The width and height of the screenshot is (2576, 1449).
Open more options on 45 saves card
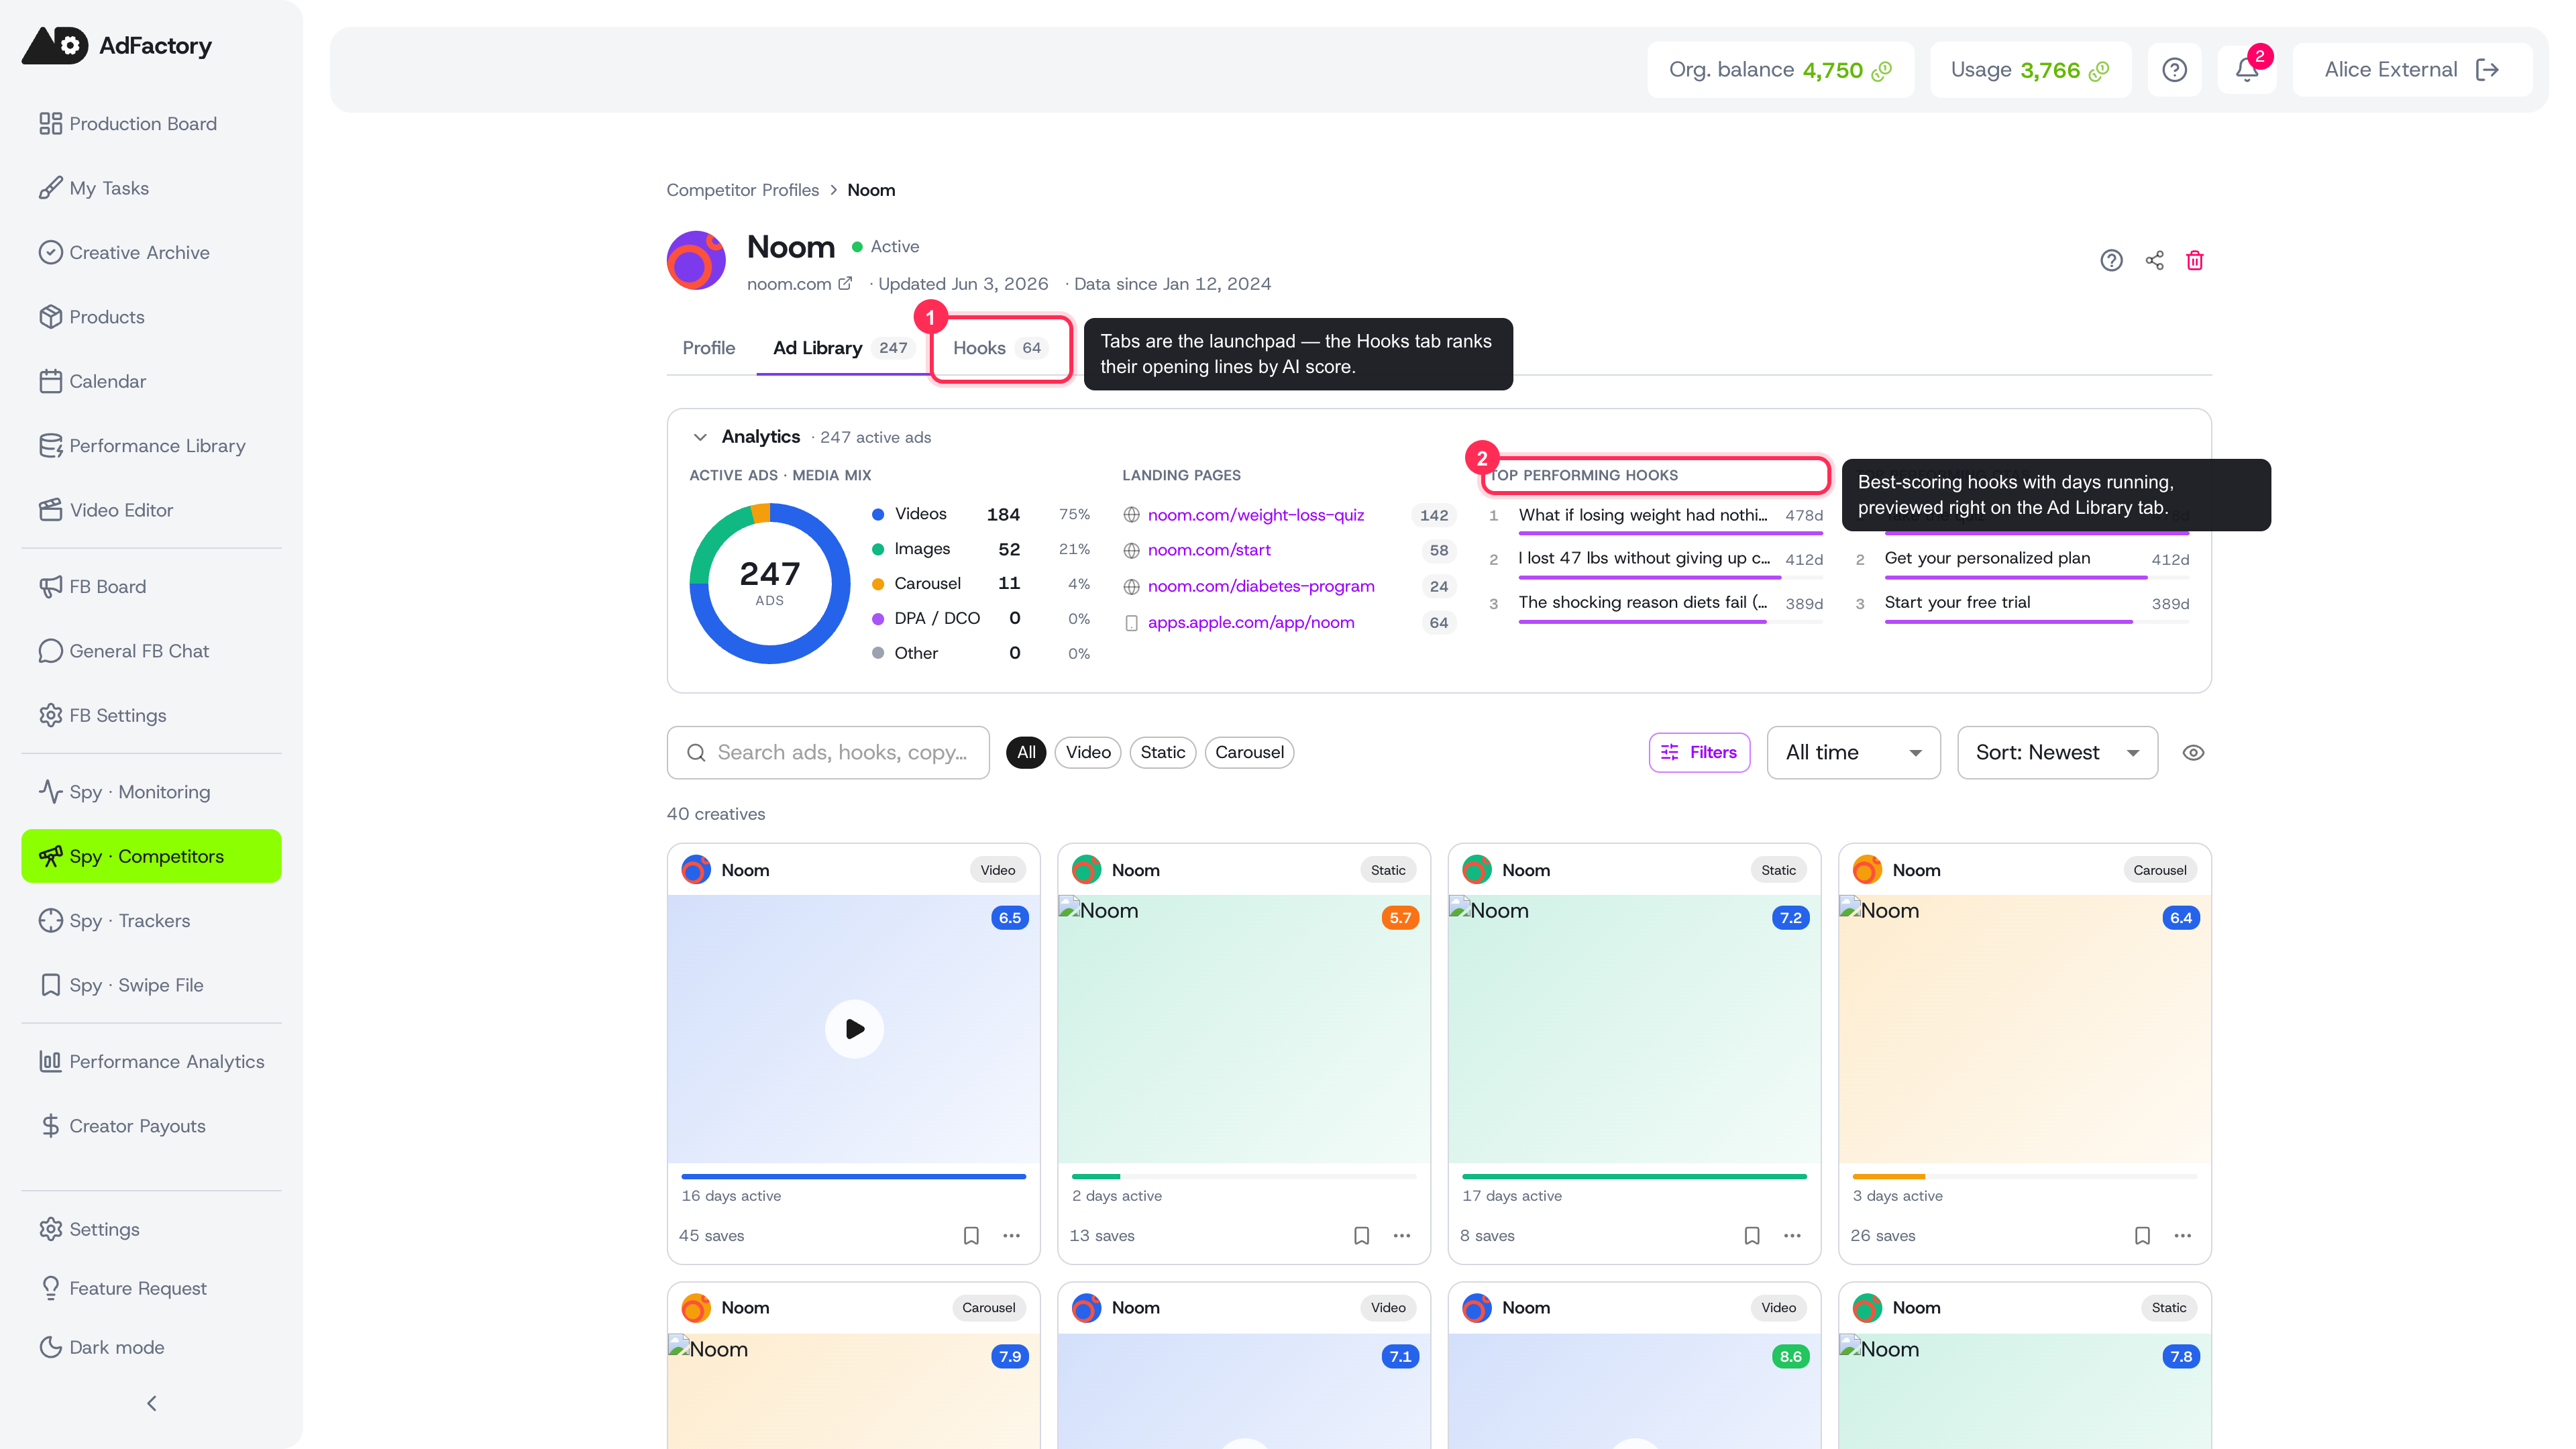1012,1235
